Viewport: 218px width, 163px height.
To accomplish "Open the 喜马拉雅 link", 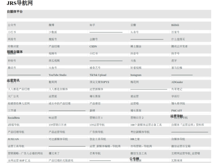I will click(177, 68).
